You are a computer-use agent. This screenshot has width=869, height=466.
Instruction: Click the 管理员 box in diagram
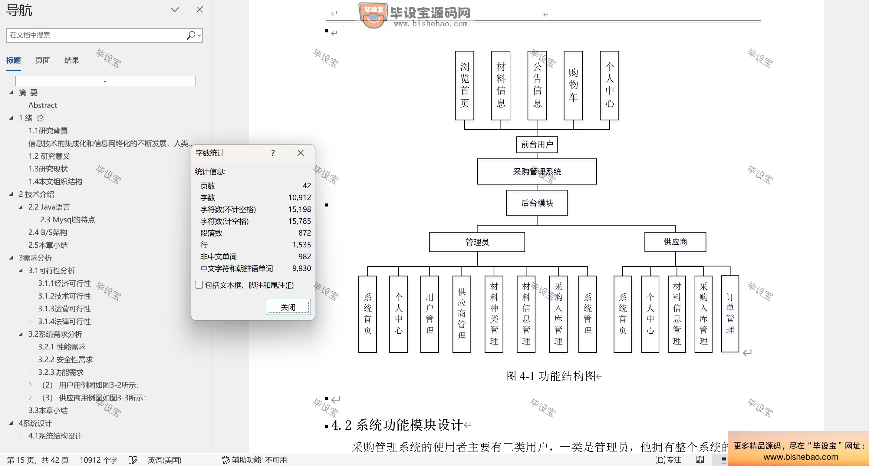(x=477, y=242)
